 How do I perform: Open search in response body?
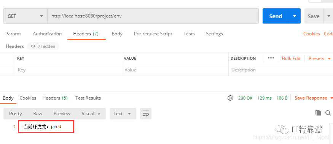pyautogui.click(x=328, y=113)
